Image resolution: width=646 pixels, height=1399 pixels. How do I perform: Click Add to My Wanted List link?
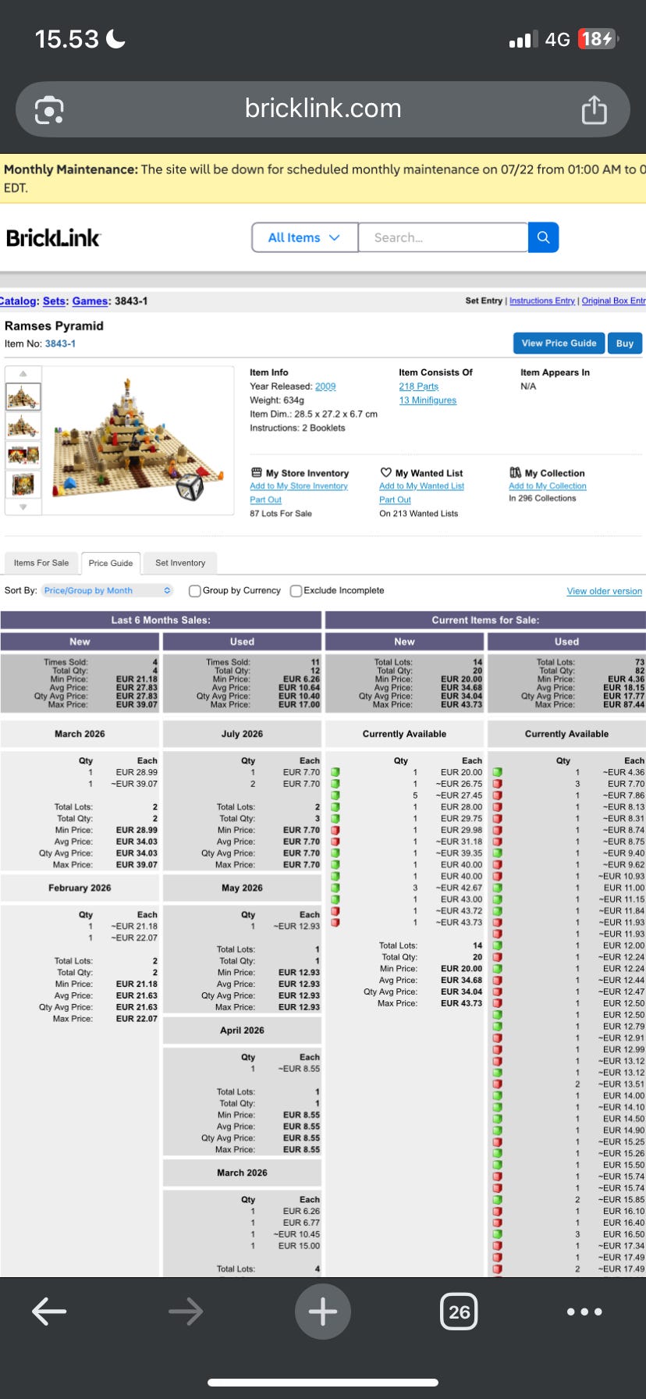click(x=421, y=486)
